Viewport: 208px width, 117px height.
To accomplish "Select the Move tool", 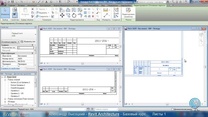I will tap(62, 16).
